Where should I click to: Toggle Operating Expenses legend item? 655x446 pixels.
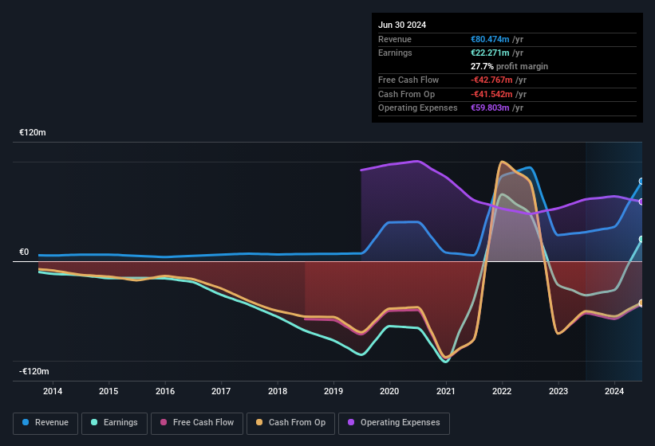tap(393, 423)
